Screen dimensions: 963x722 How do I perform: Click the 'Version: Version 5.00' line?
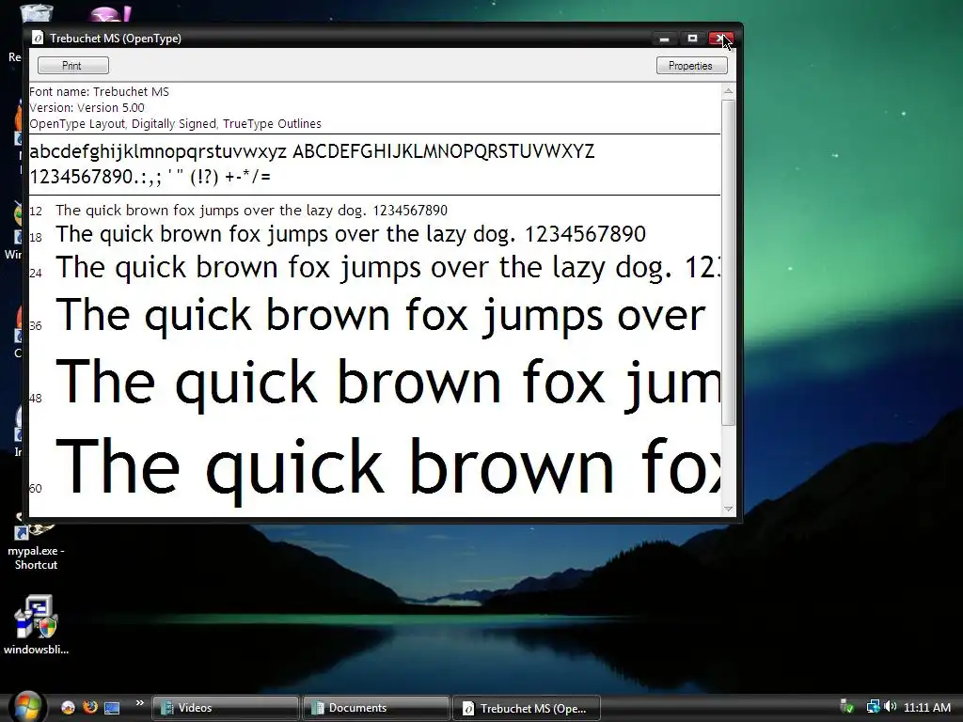tap(87, 108)
